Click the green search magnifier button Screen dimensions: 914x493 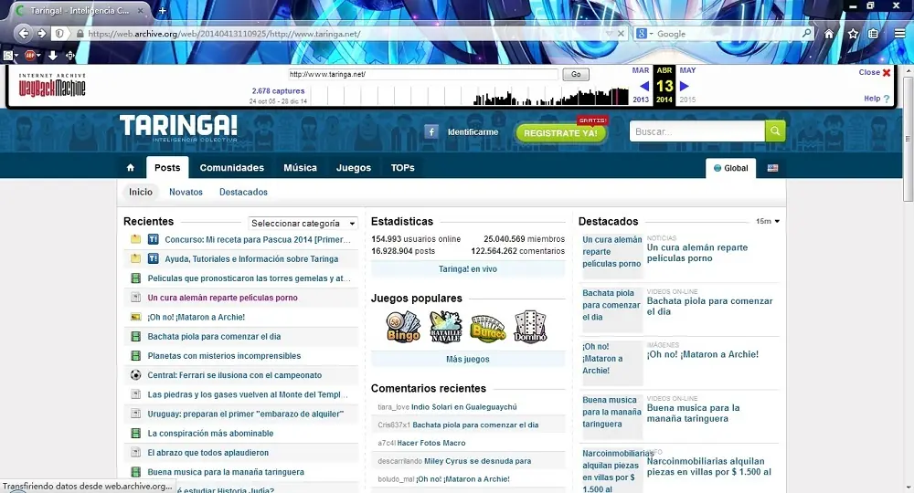[775, 131]
